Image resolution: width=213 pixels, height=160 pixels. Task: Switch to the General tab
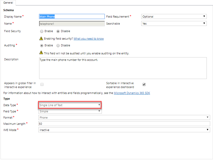8,3
